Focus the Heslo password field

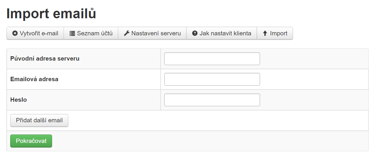[212, 100]
